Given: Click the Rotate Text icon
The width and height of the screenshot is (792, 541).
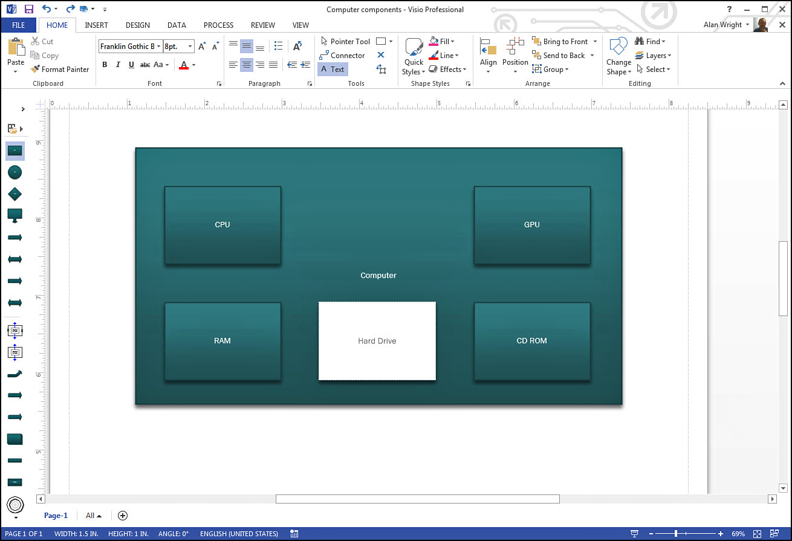Looking at the screenshot, I should pos(297,47).
